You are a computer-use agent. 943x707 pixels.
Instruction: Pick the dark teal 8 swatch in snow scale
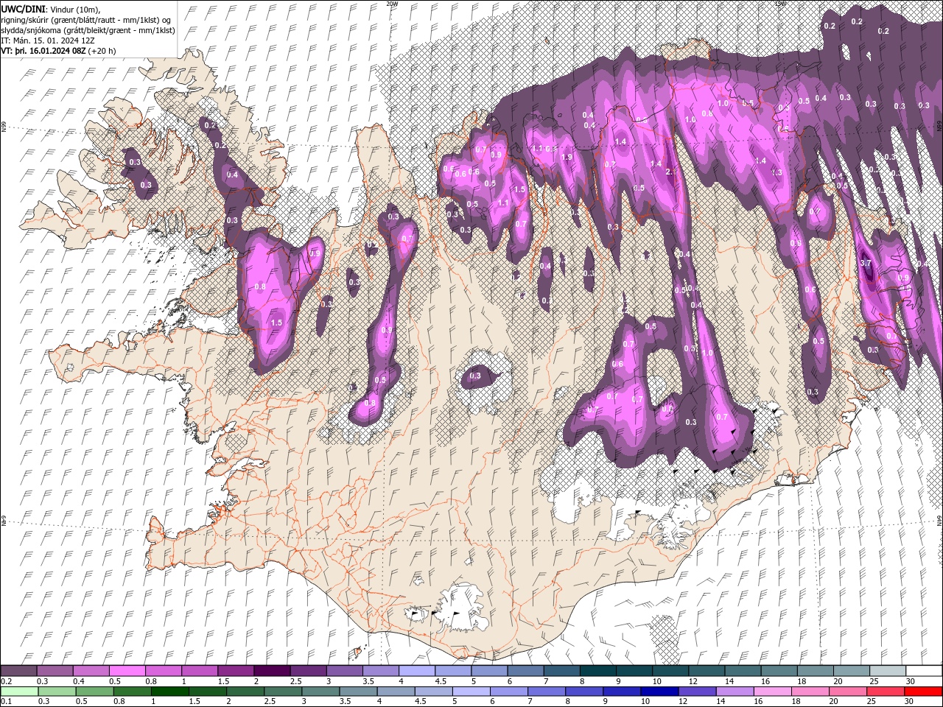(597, 670)
